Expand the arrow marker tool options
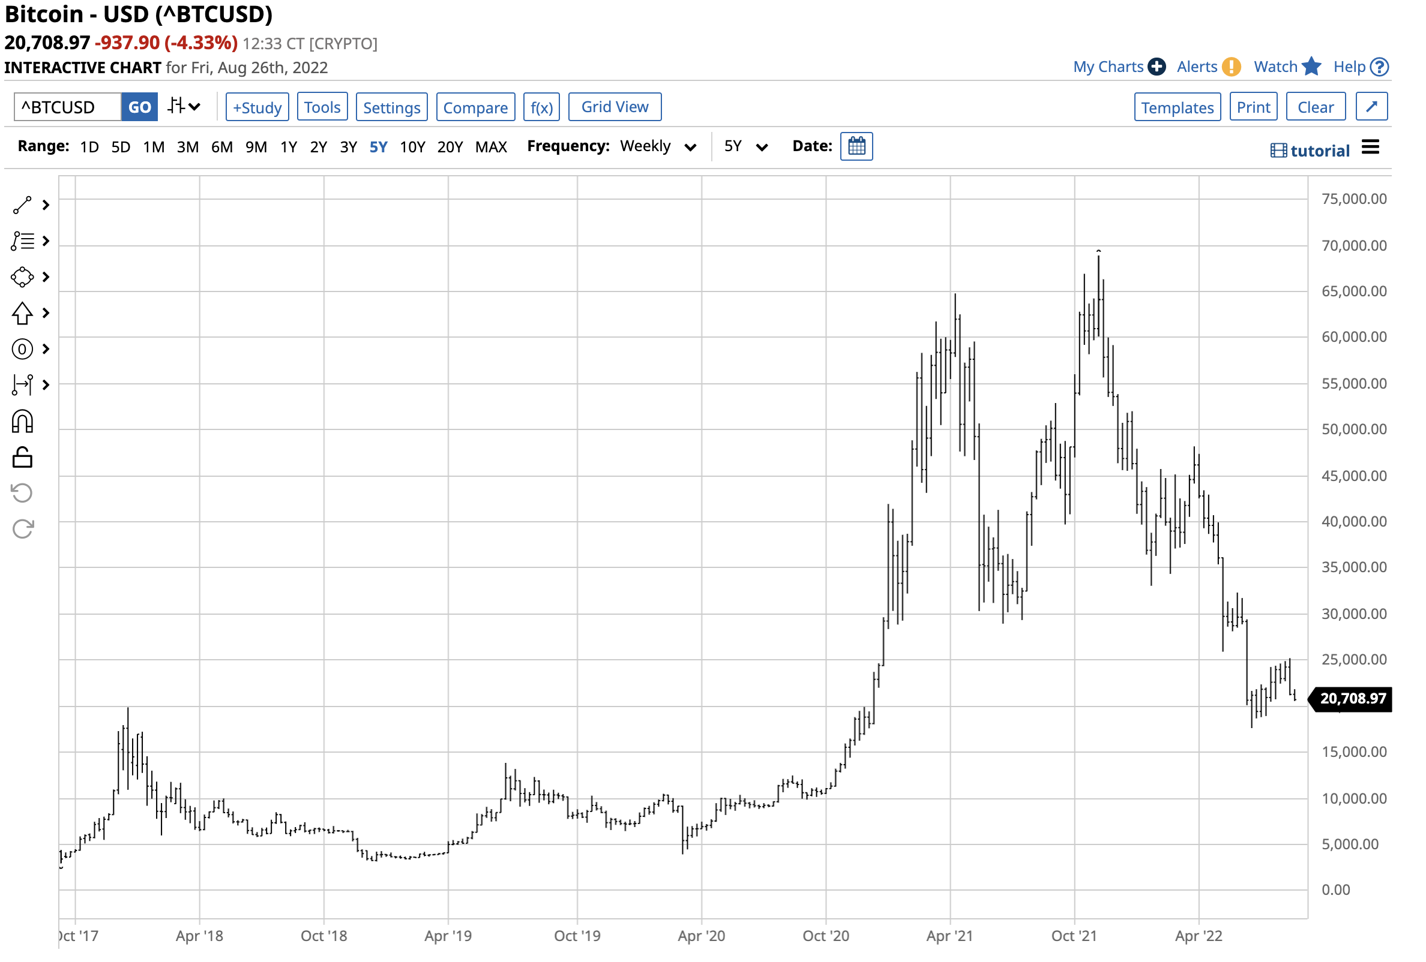The height and width of the screenshot is (962, 1426). point(46,314)
